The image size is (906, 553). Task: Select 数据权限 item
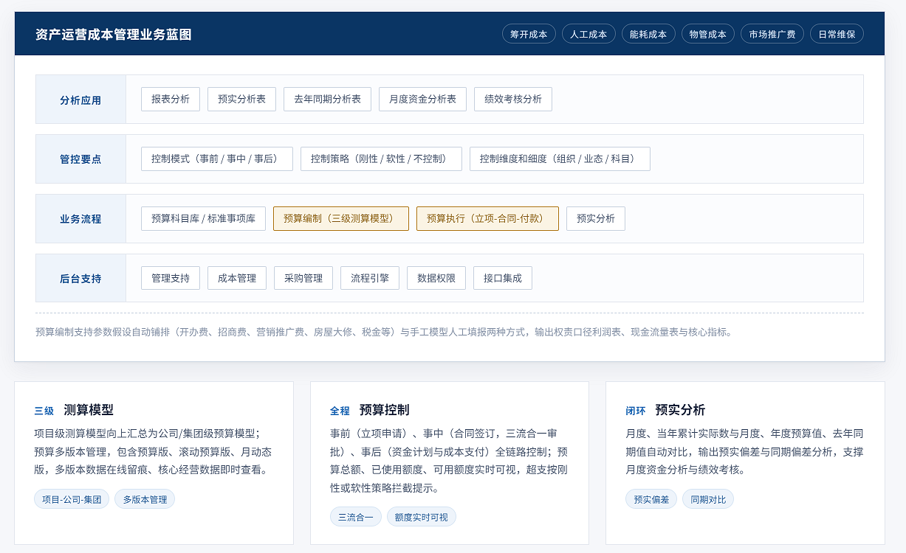point(436,278)
